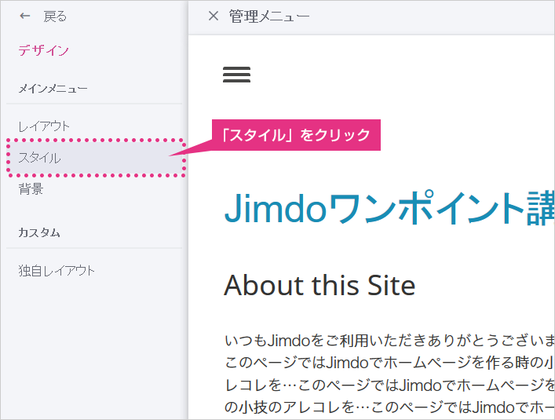
Task: Open the hamburger menu icon
Action: click(x=236, y=75)
